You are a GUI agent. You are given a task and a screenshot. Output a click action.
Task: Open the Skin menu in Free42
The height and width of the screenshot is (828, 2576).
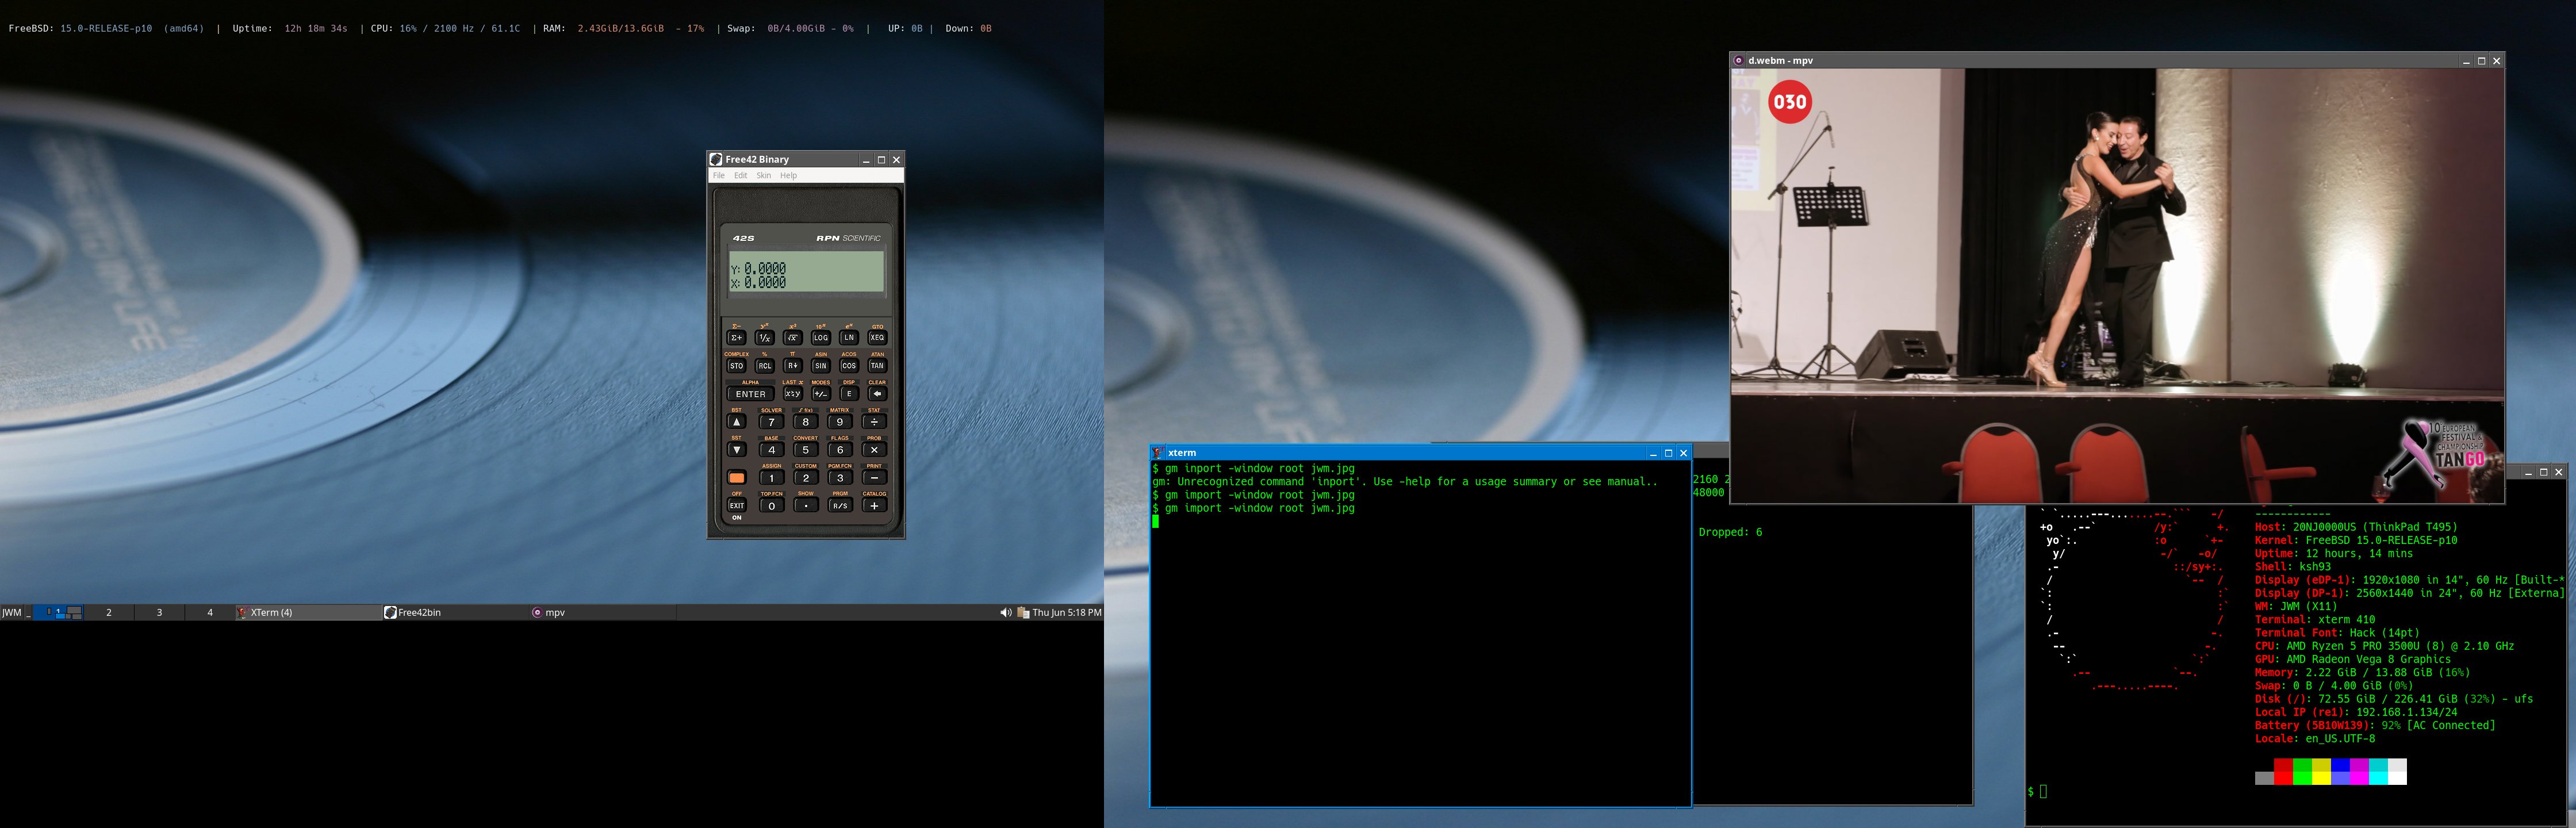point(764,176)
